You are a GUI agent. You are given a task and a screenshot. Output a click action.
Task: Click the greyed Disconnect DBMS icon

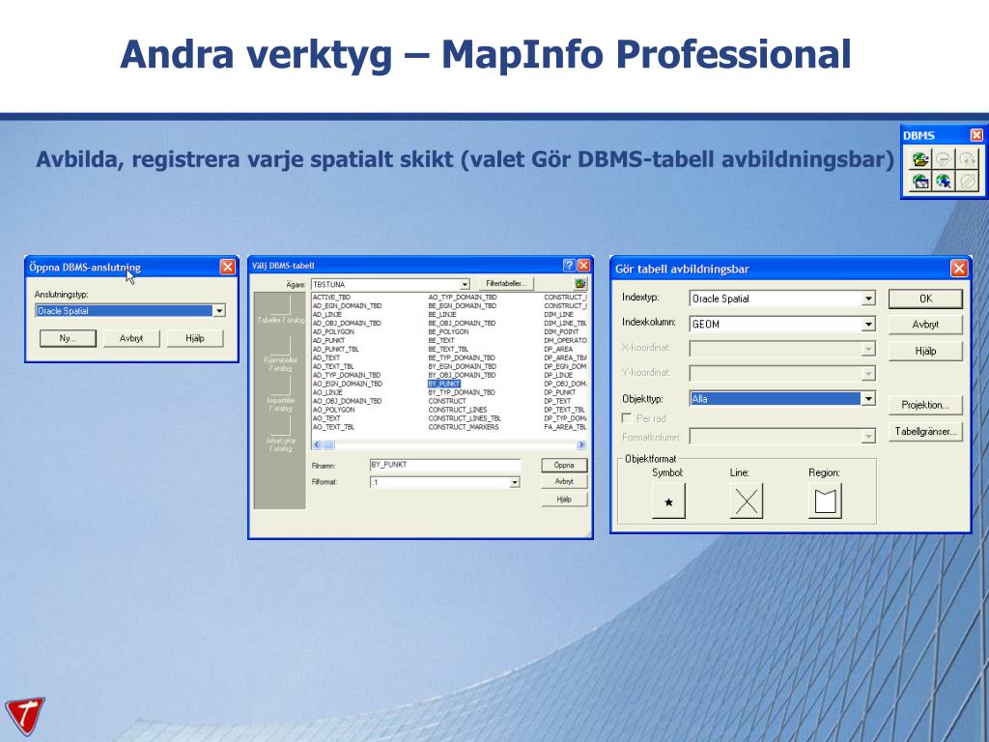[x=967, y=182]
